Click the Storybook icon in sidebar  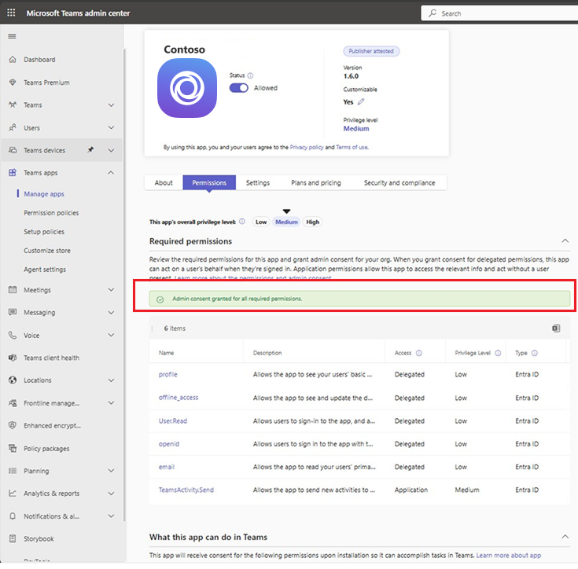[13, 538]
